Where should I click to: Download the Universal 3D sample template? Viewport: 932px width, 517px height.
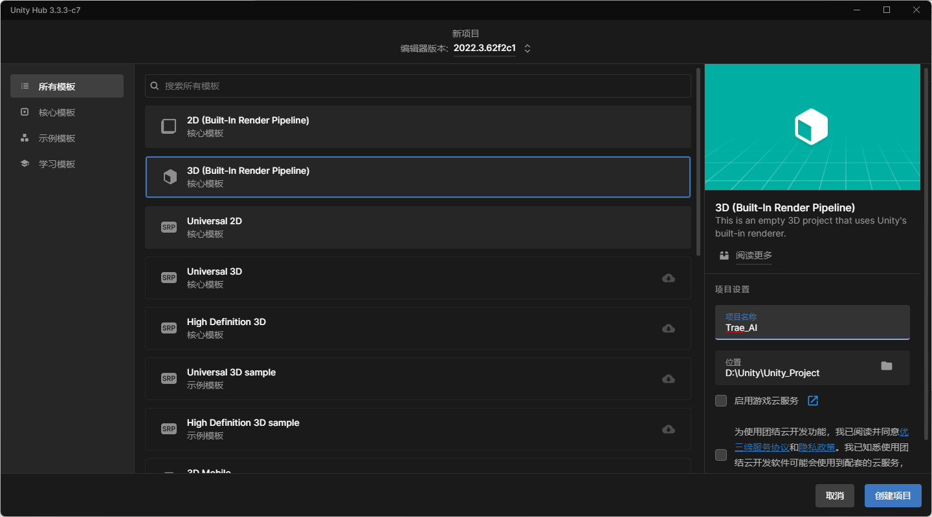(669, 379)
